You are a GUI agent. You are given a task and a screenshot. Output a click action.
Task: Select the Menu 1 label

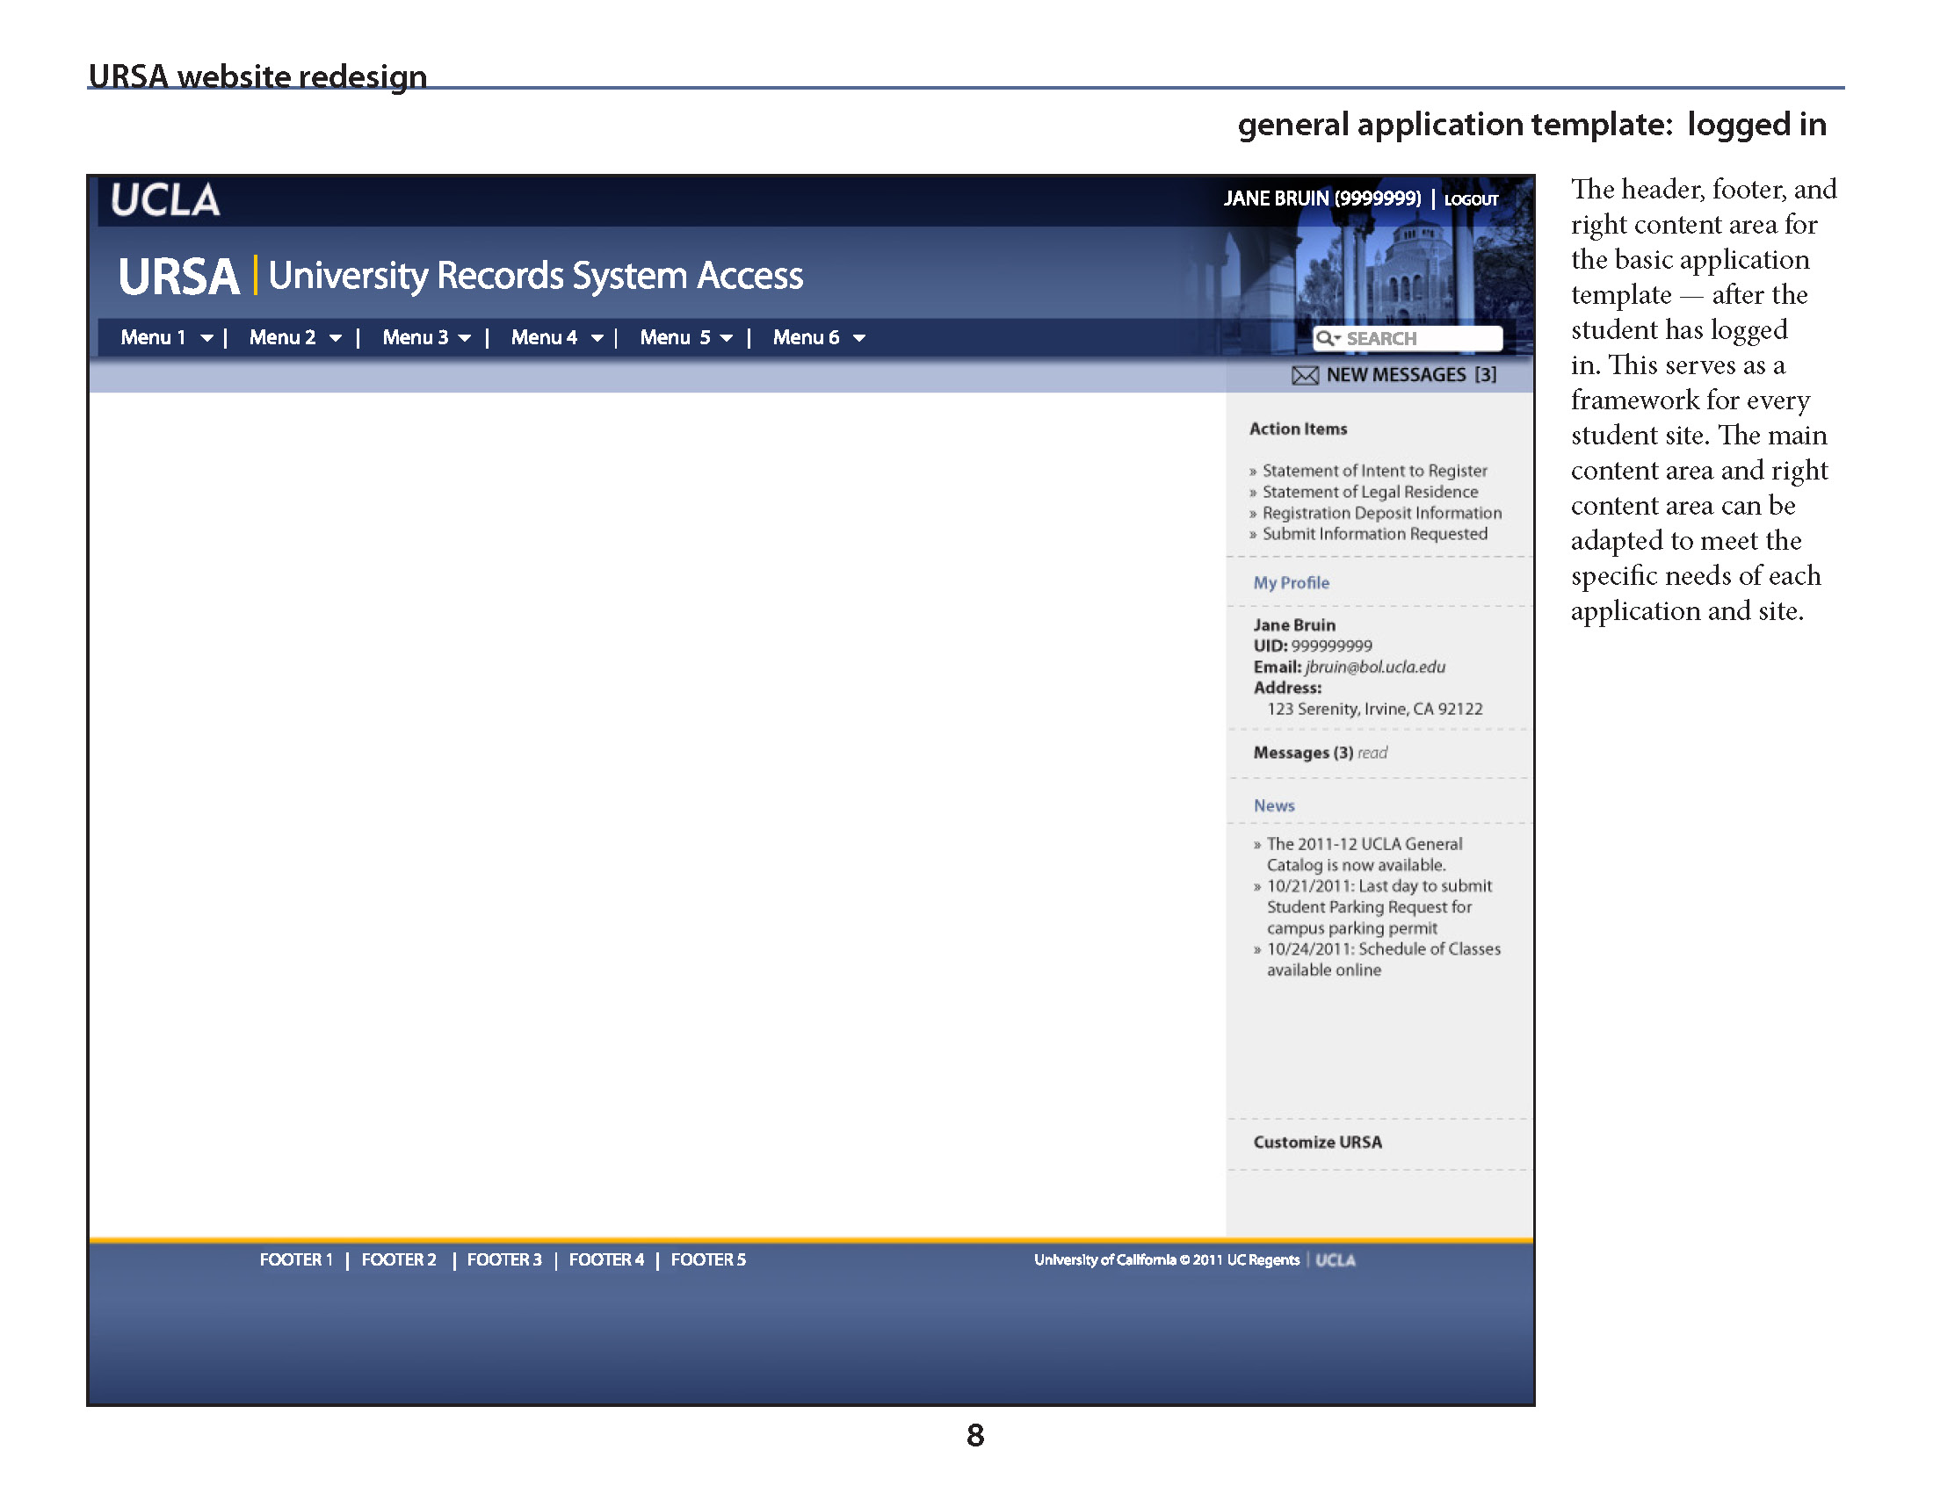pyautogui.click(x=153, y=337)
